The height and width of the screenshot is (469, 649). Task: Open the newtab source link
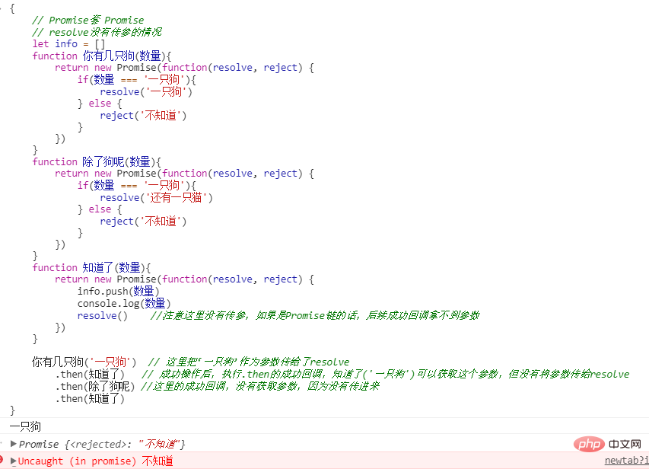point(627,461)
